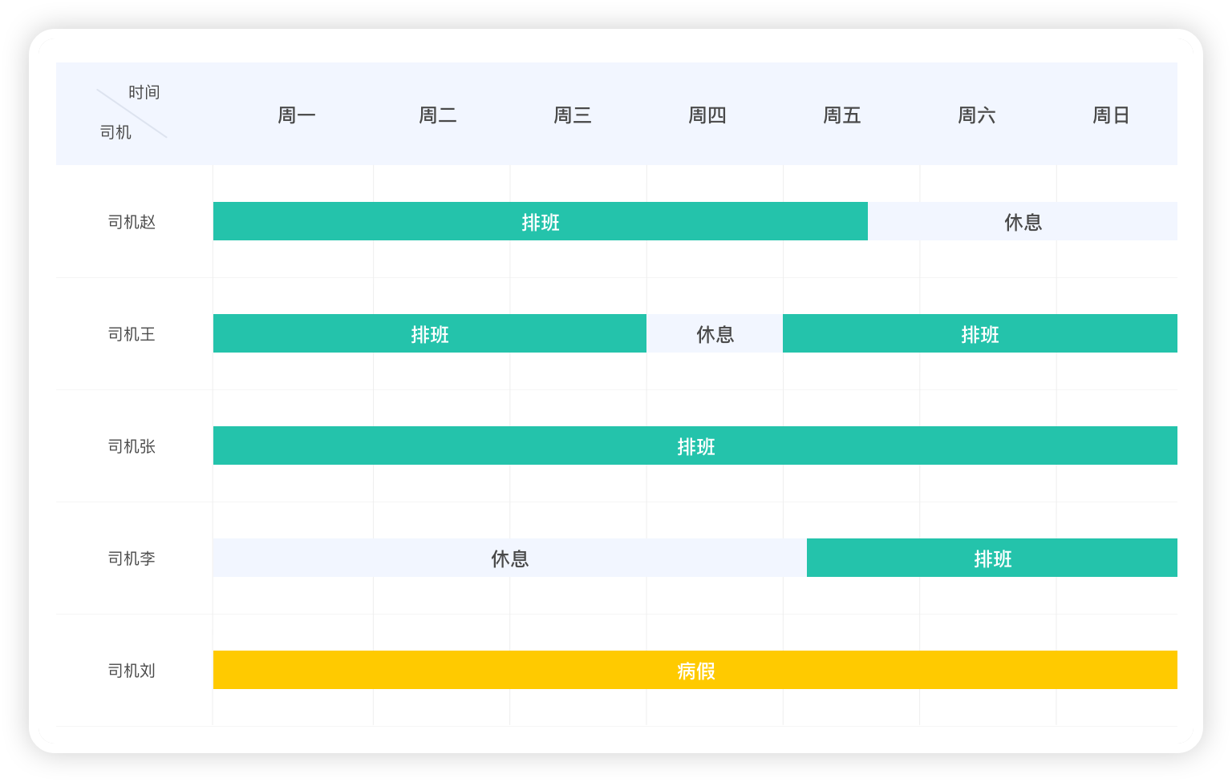Select the 司机张 row label
Image resolution: width=1232 pixels, height=782 pixels.
[x=132, y=446]
